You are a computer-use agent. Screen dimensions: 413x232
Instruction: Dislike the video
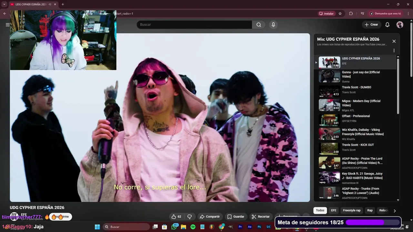click(190, 217)
